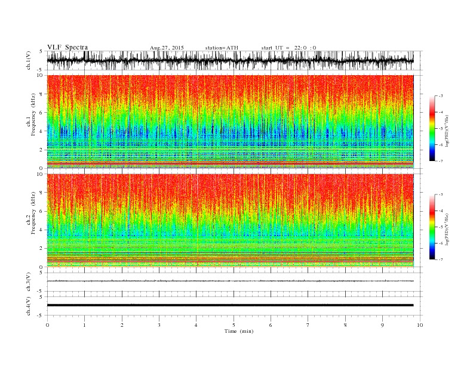
Task: Click the 'VLF Spectra' plot title
Action: tap(67, 47)
